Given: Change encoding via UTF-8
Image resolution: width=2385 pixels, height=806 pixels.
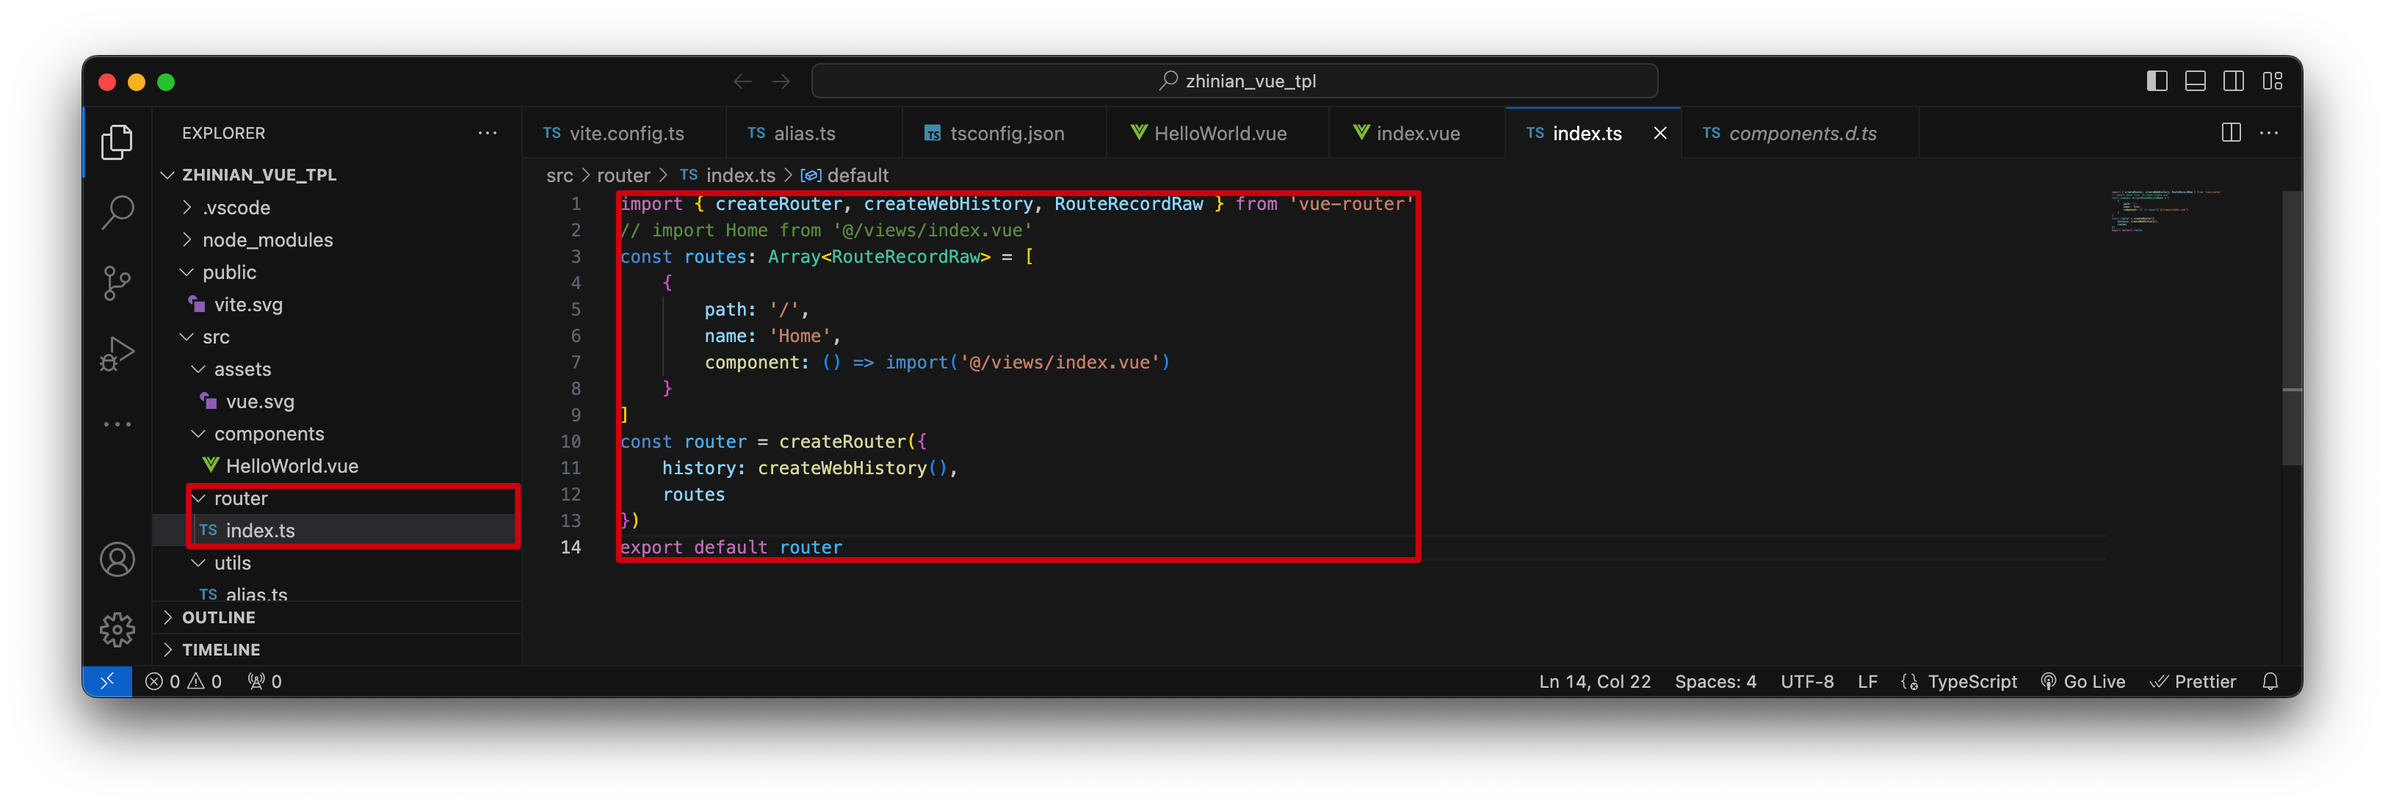Looking at the screenshot, I should click(x=1806, y=681).
